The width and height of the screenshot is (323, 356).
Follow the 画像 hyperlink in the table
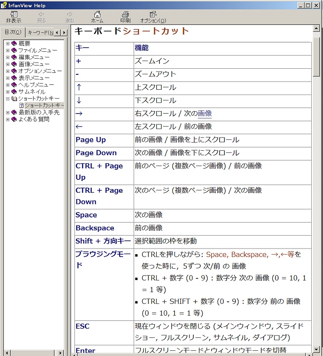point(205,114)
